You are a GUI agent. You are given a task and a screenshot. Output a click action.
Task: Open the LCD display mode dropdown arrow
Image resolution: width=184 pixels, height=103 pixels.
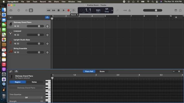coord(112,10)
